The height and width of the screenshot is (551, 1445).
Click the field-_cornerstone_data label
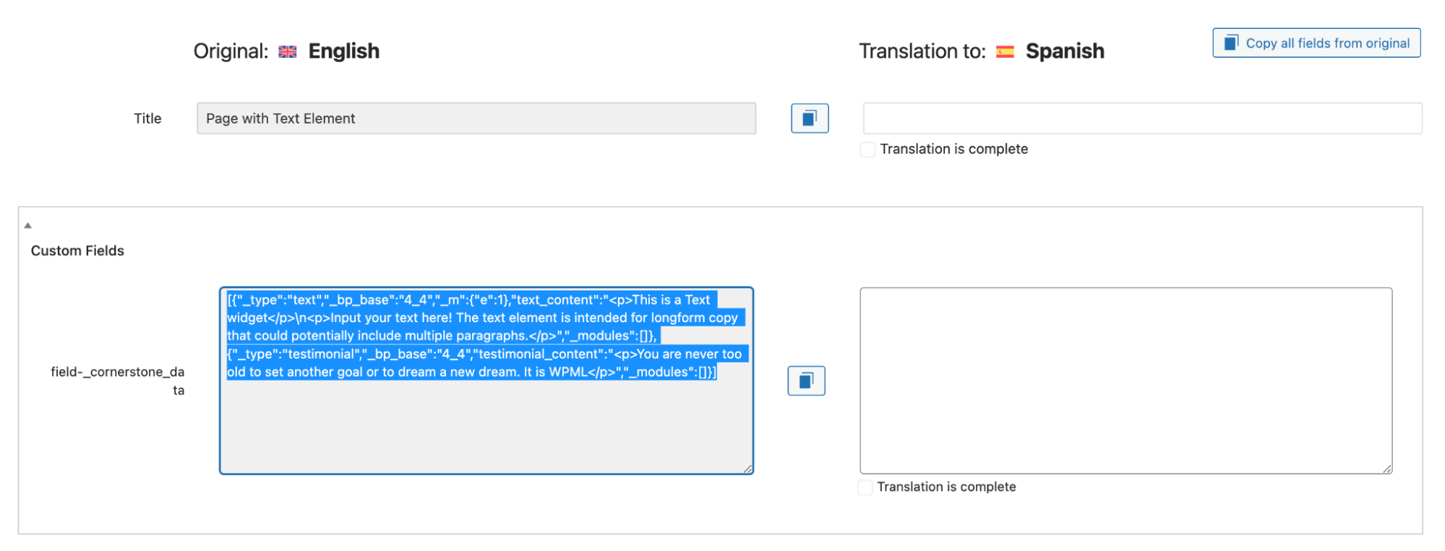tap(118, 381)
